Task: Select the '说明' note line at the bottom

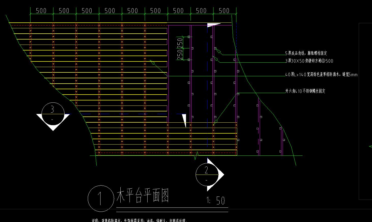Action: coord(139,220)
